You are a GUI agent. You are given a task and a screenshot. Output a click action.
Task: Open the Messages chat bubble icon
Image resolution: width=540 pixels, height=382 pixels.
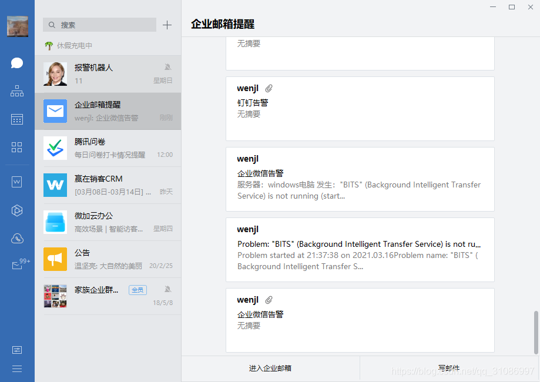(x=17, y=63)
